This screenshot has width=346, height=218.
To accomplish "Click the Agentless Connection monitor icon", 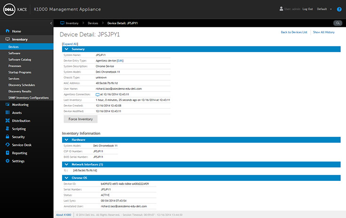I will tap(97, 94).
